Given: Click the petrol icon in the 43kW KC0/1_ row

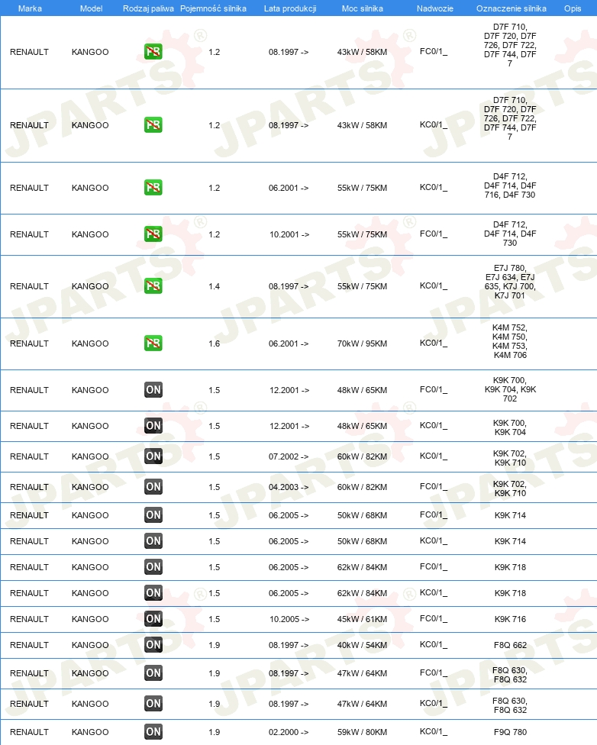Looking at the screenshot, I should [153, 125].
